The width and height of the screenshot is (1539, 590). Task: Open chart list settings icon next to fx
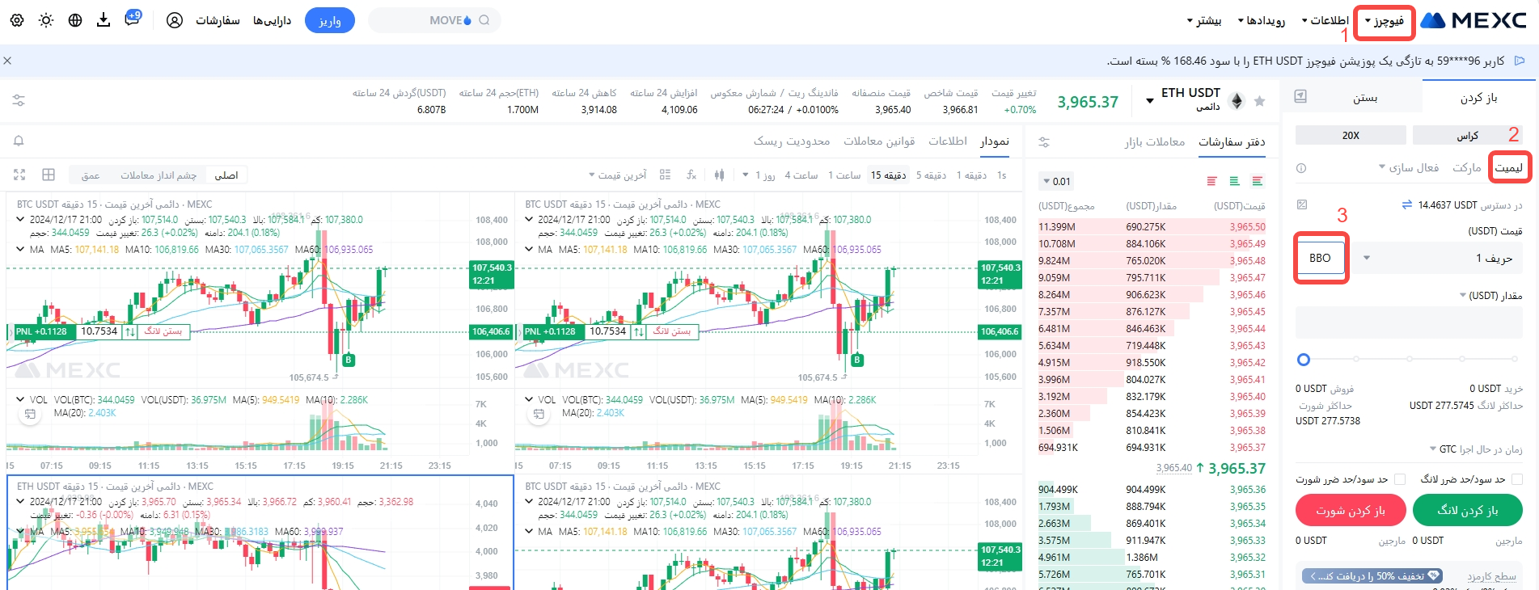pos(665,175)
